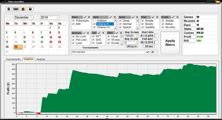Select all structures via Structure checkmark icon
222x120 pixels.
[x=84, y=33]
